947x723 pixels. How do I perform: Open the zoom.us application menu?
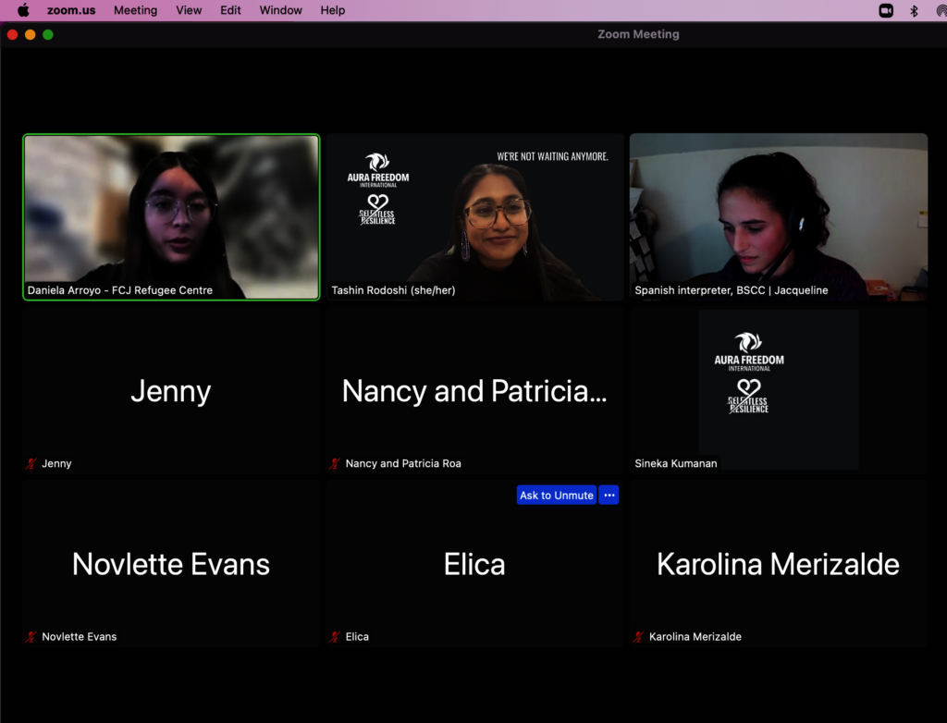(x=73, y=10)
